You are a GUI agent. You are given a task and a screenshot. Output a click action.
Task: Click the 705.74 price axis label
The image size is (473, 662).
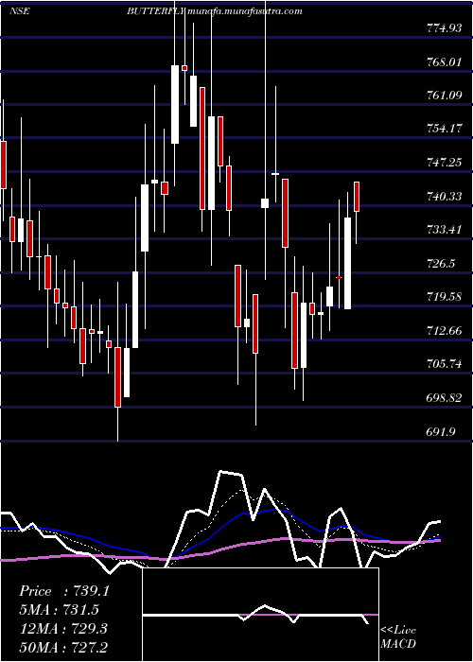[x=444, y=363]
